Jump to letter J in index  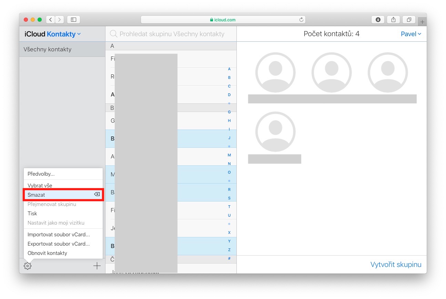tap(229, 138)
